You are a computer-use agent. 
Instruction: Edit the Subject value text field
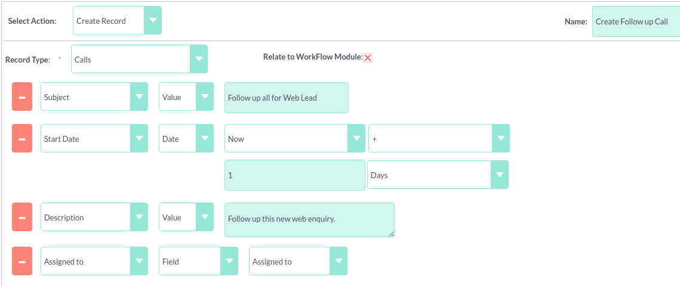click(x=287, y=98)
